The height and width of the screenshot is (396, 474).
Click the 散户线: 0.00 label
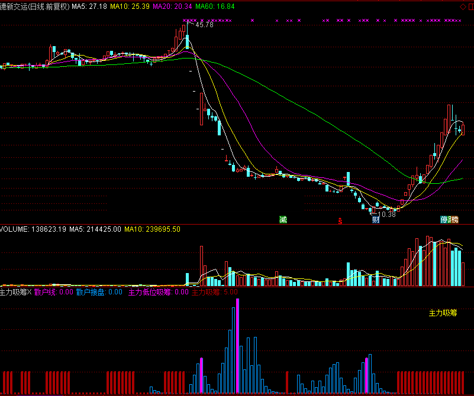pyautogui.click(x=54, y=292)
